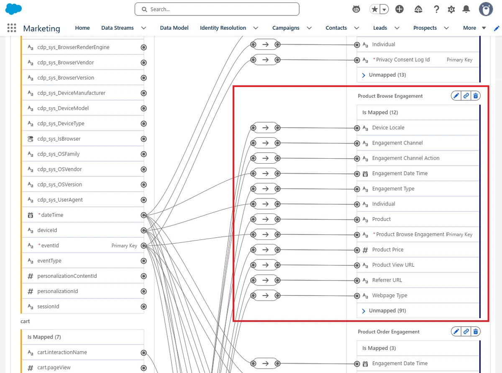Open the Data Streams tab
The image size is (502, 373).
(x=118, y=28)
